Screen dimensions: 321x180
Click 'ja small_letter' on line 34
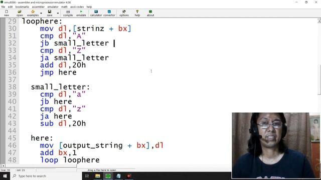[74, 58]
